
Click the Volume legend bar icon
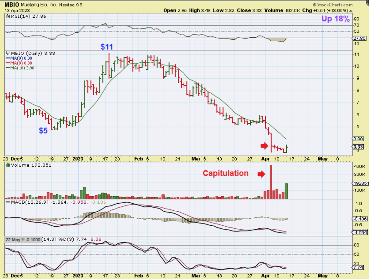pyautogui.click(x=8, y=165)
